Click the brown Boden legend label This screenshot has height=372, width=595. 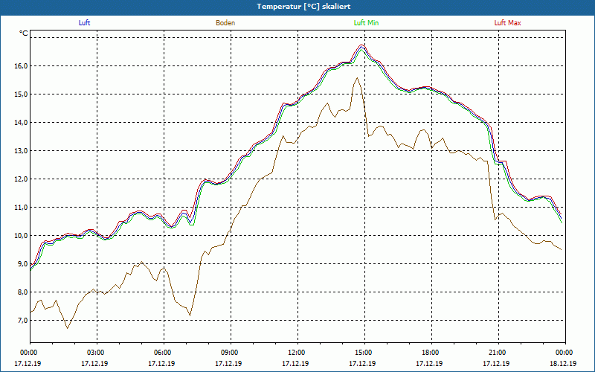(225, 23)
